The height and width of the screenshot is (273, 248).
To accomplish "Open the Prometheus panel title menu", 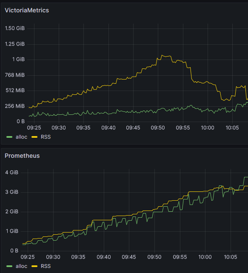I will (x=22, y=156).
